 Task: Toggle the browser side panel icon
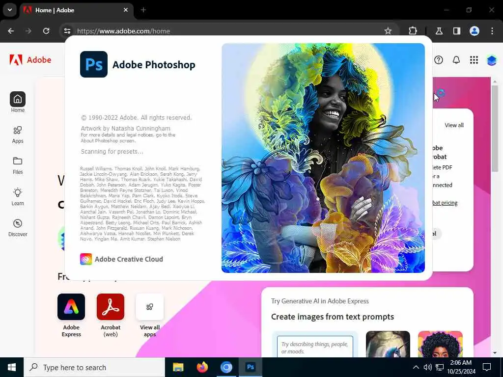[456, 31]
